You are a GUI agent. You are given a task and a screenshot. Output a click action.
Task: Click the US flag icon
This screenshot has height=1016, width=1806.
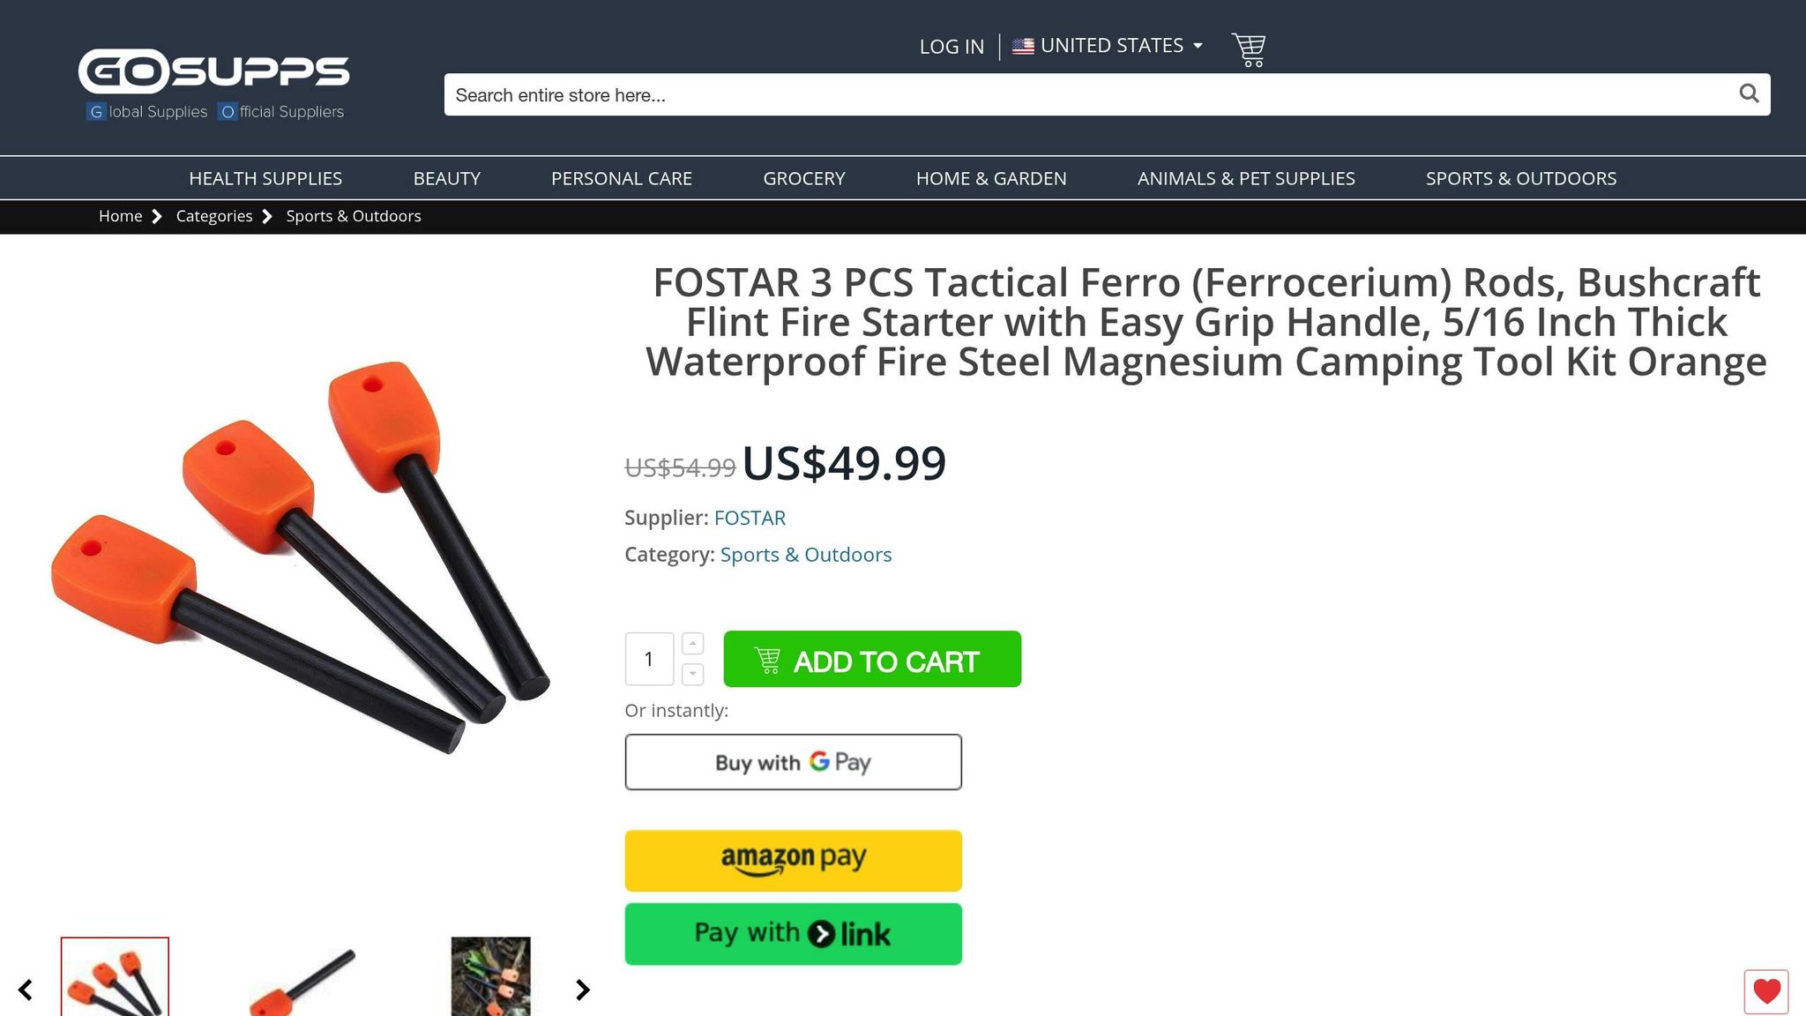coord(1023,45)
